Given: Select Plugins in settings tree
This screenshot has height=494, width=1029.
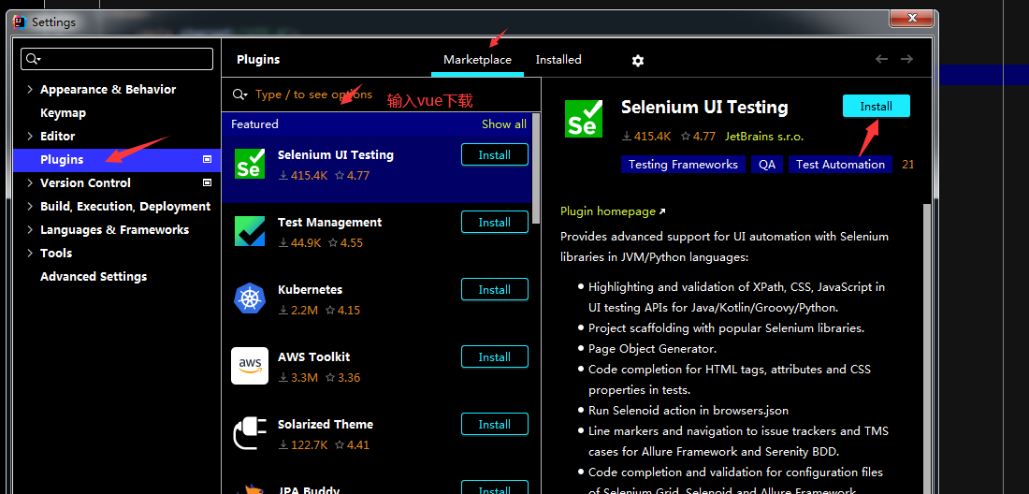Looking at the screenshot, I should [62, 159].
